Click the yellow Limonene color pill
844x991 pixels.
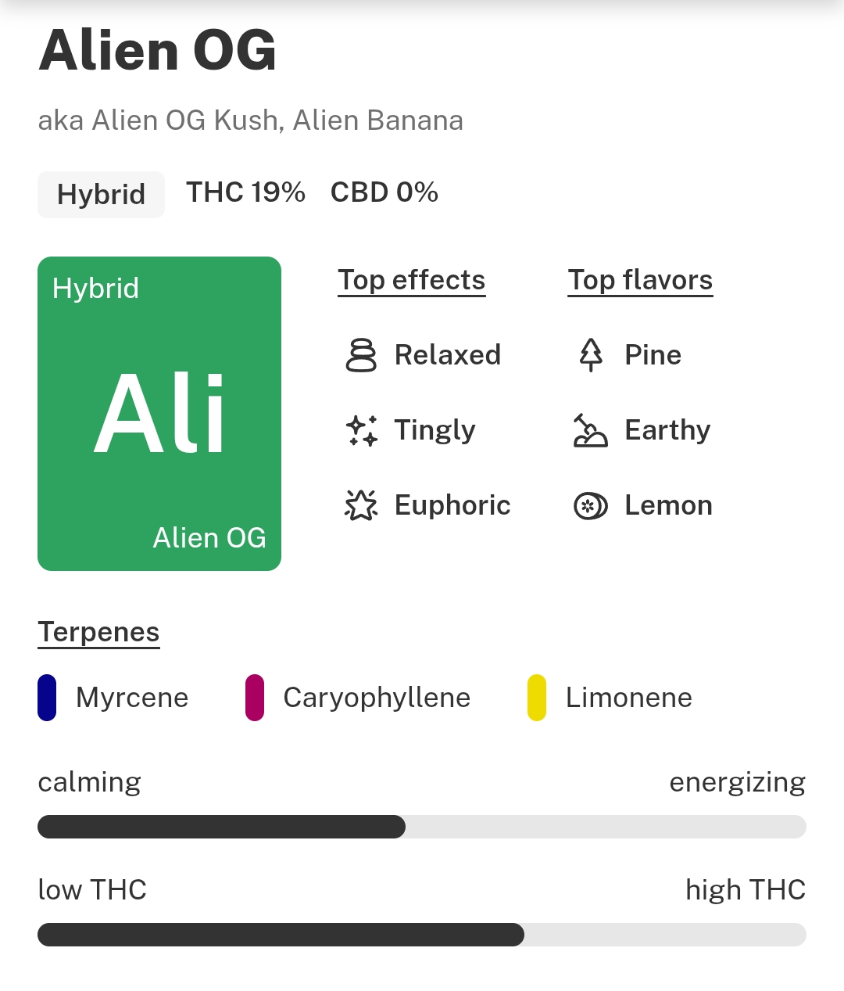(537, 698)
